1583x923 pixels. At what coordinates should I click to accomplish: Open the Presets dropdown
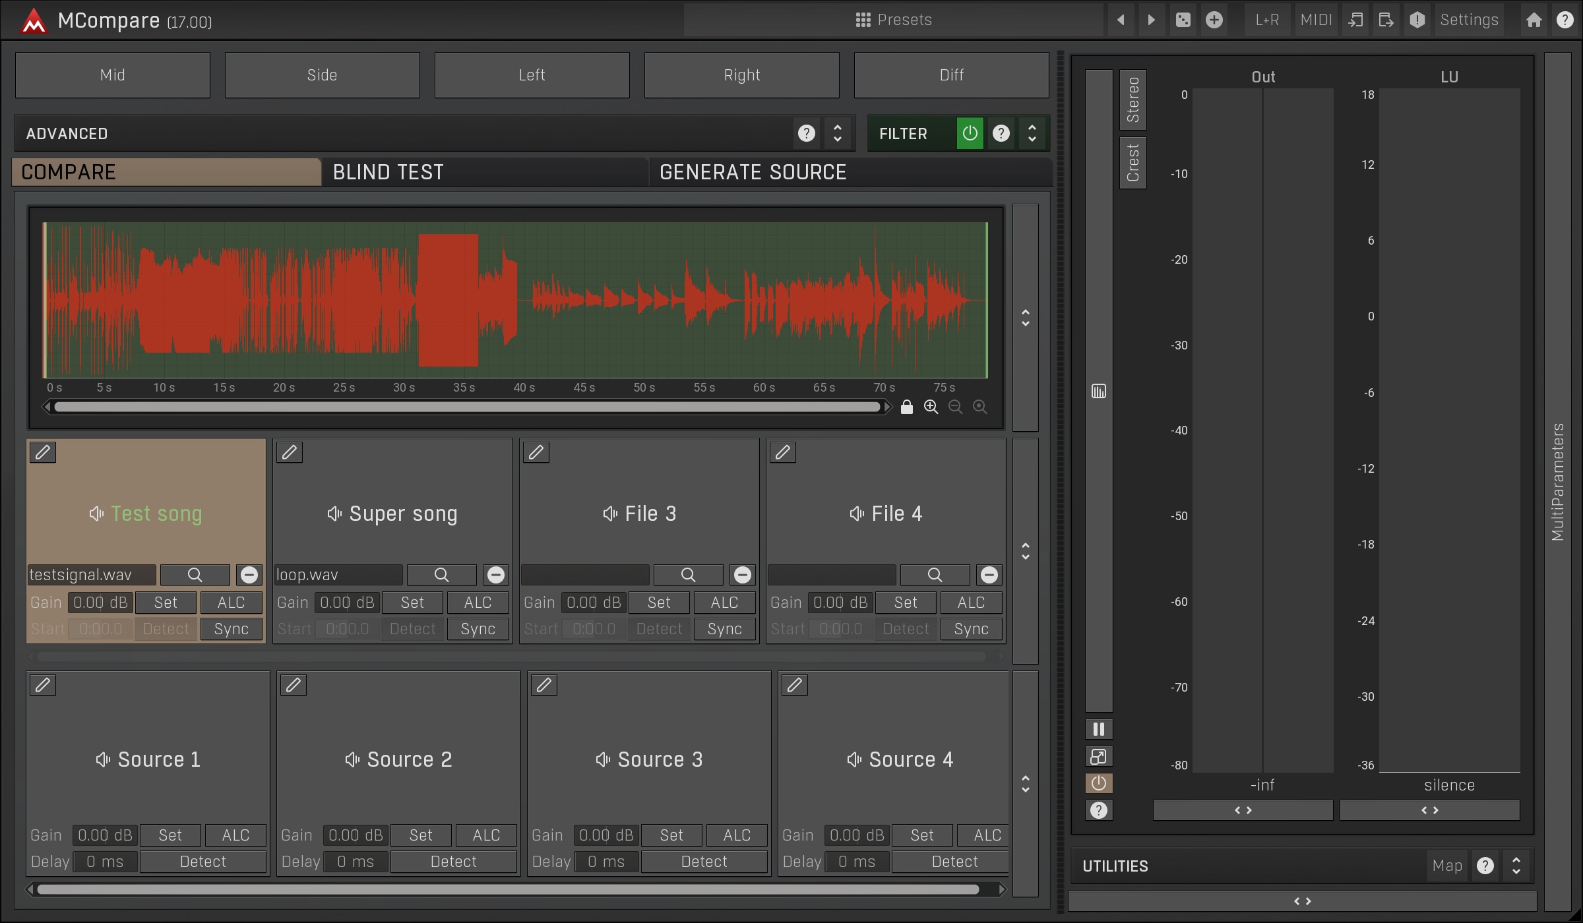tap(894, 20)
